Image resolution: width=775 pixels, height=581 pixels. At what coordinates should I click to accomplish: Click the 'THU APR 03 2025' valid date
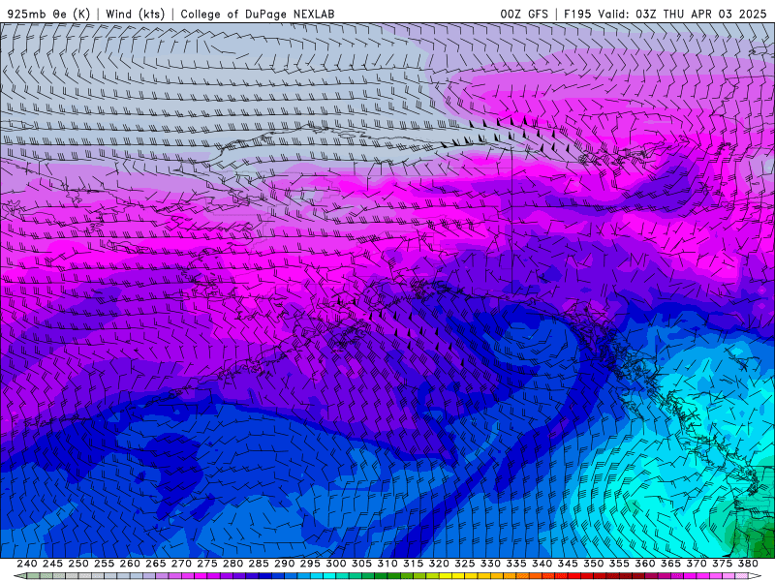tap(715, 14)
